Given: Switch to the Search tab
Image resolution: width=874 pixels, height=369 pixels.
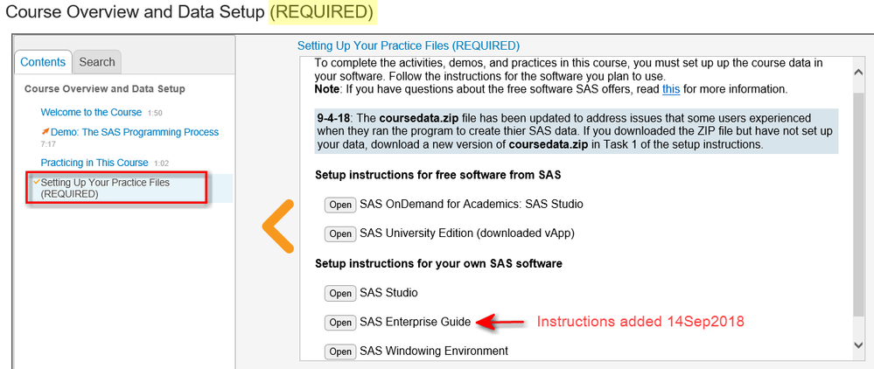Looking at the screenshot, I should (96, 61).
